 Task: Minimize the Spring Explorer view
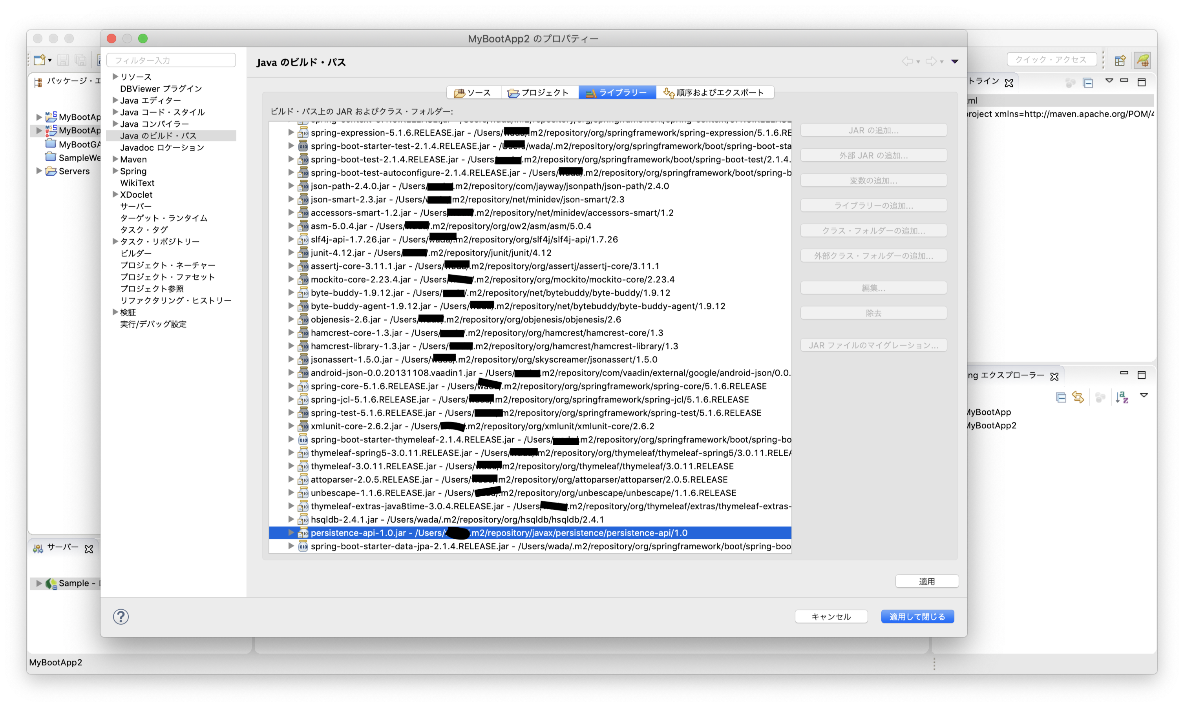[1124, 374]
